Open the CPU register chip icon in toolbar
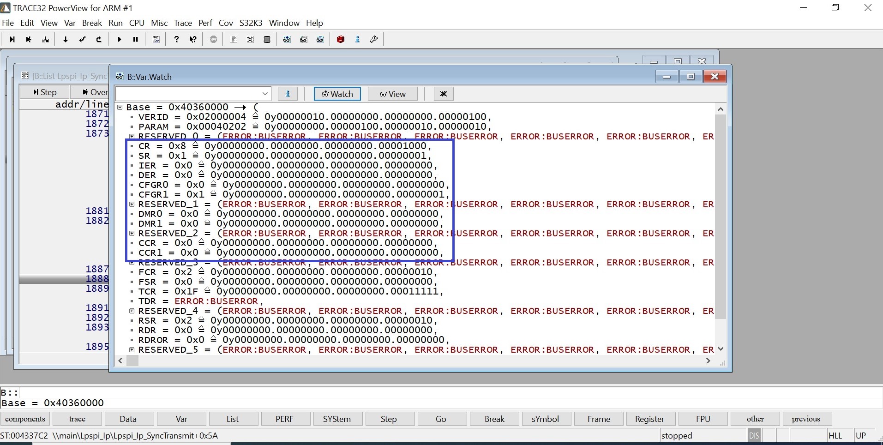The height and width of the screenshot is (445, 883). tap(267, 40)
